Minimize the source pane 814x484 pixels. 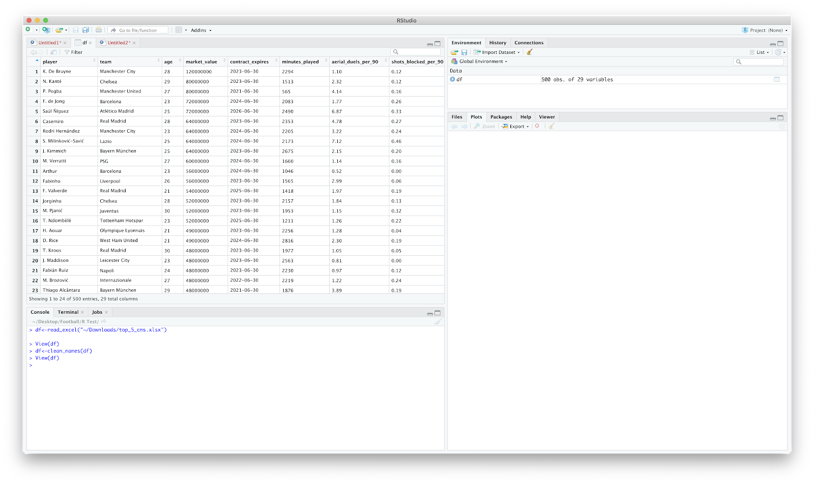430,44
